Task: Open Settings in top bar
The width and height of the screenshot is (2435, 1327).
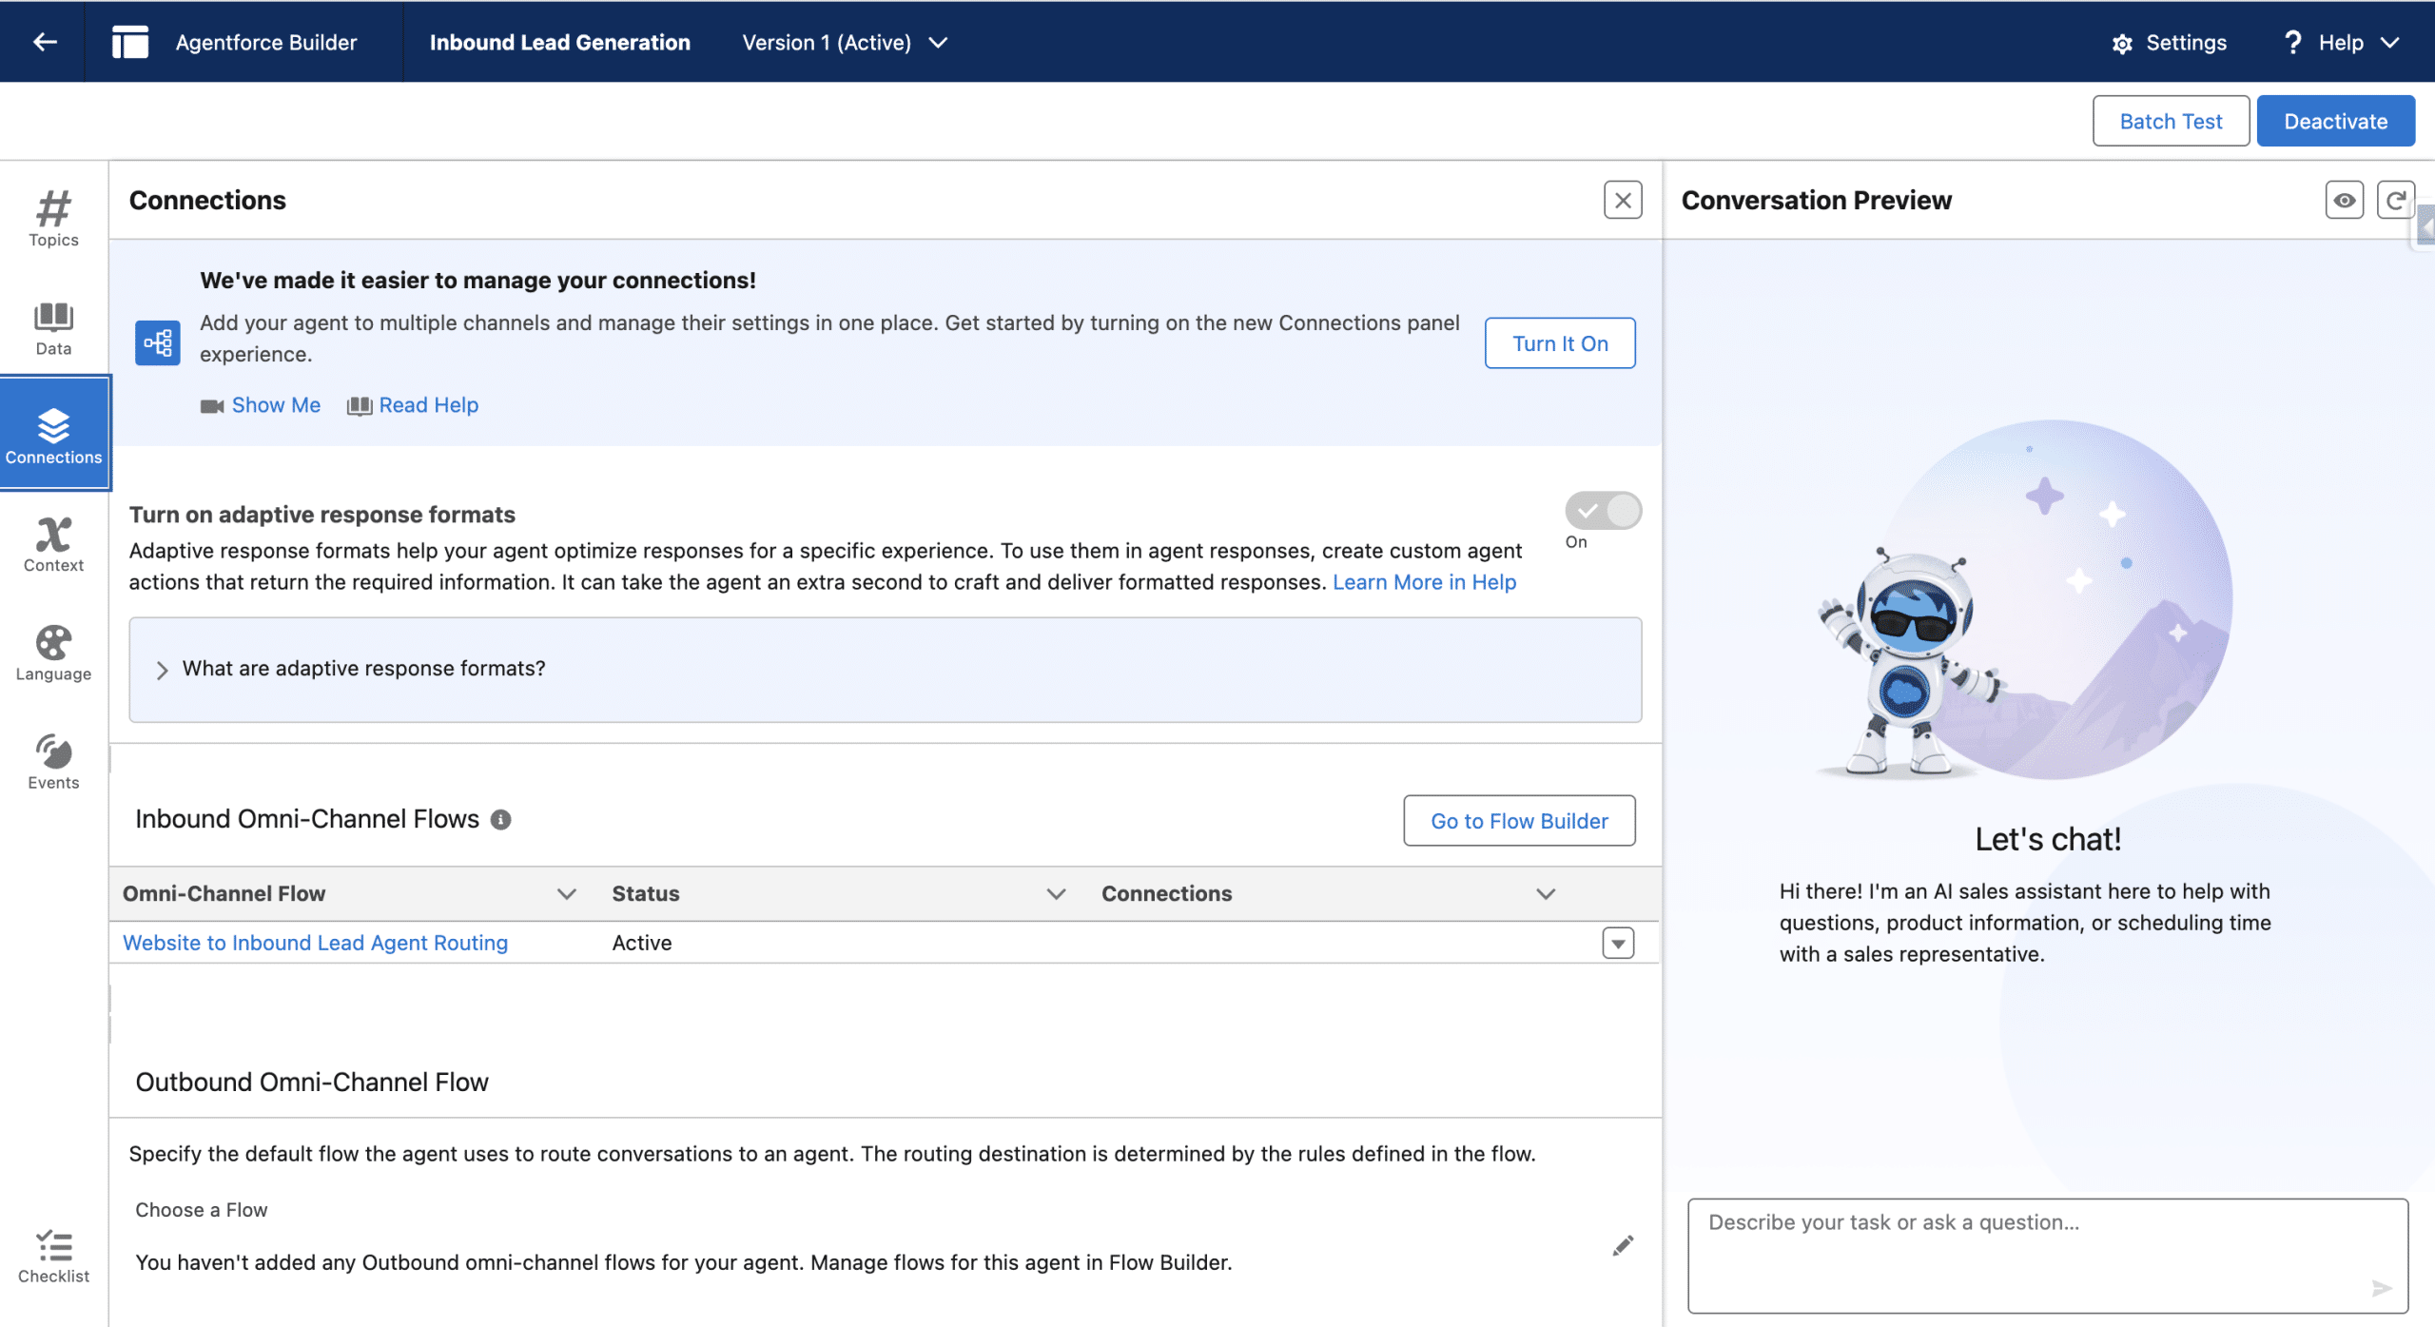Action: (2169, 43)
